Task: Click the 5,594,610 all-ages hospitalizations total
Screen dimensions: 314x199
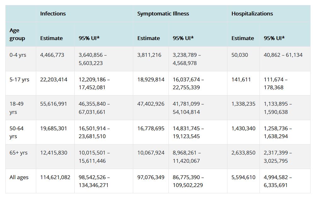Action: pyautogui.click(x=243, y=177)
